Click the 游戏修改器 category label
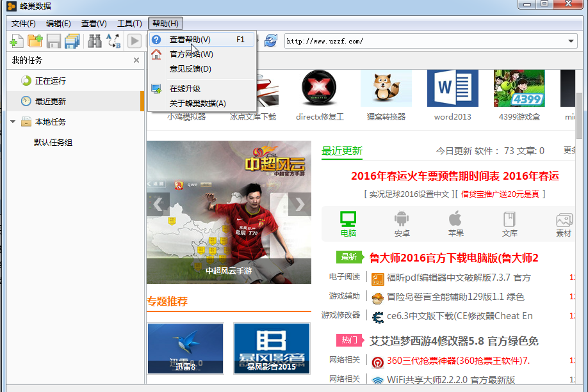This screenshot has width=588, height=392. [x=341, y=315]
